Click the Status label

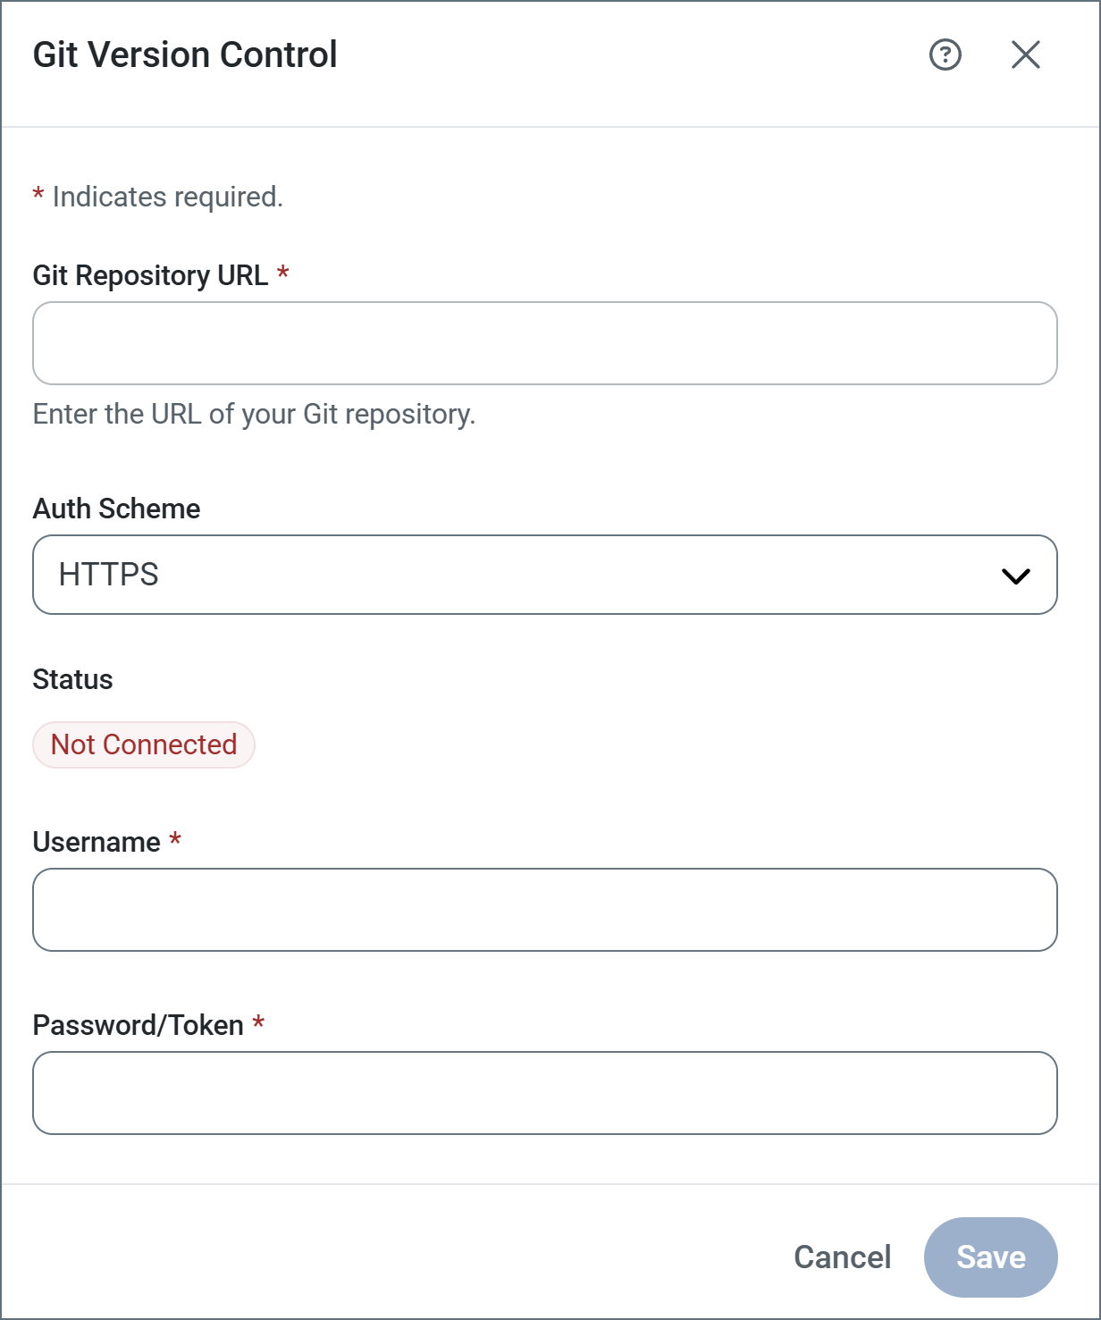[x=72, y=679]
